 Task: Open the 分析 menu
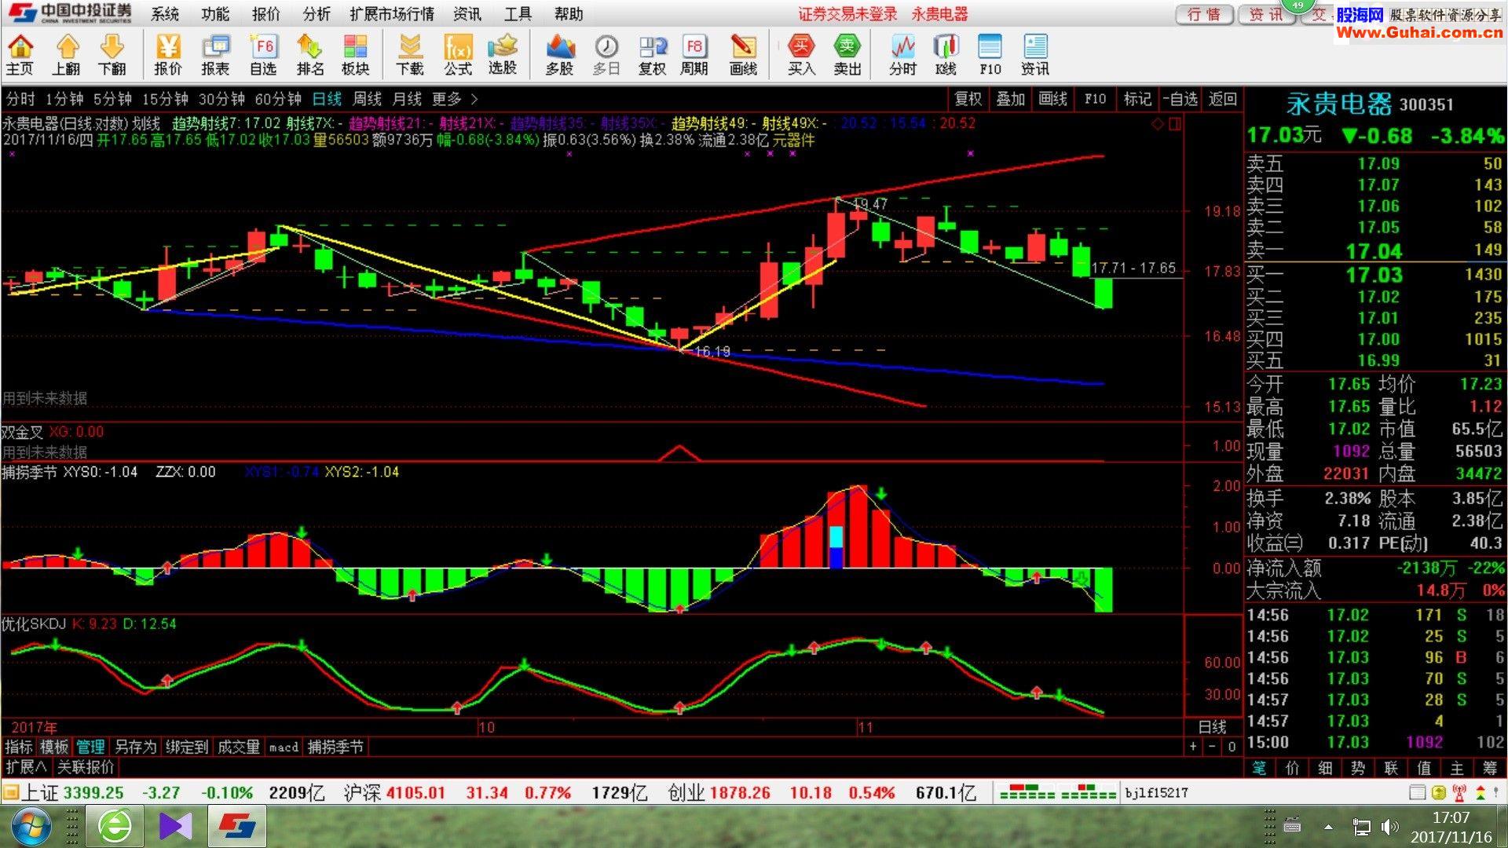point(317,14)
